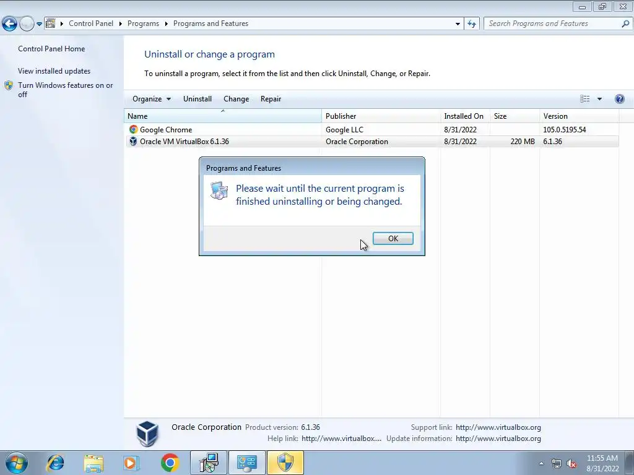Click the search magnifier icon
This screenshot has width=634, height=475.
[x=625, y=24]
